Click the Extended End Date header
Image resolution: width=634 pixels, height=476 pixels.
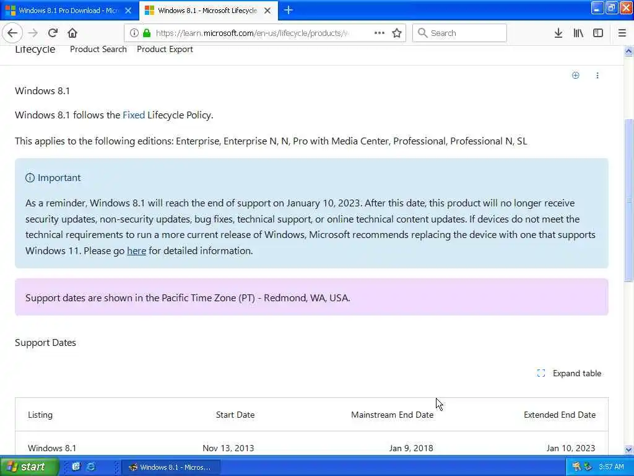click(560, 415)
